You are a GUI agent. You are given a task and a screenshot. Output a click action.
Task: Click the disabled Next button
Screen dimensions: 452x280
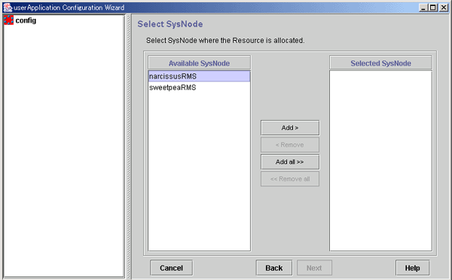pyautogui.click(x=314, y=268)
